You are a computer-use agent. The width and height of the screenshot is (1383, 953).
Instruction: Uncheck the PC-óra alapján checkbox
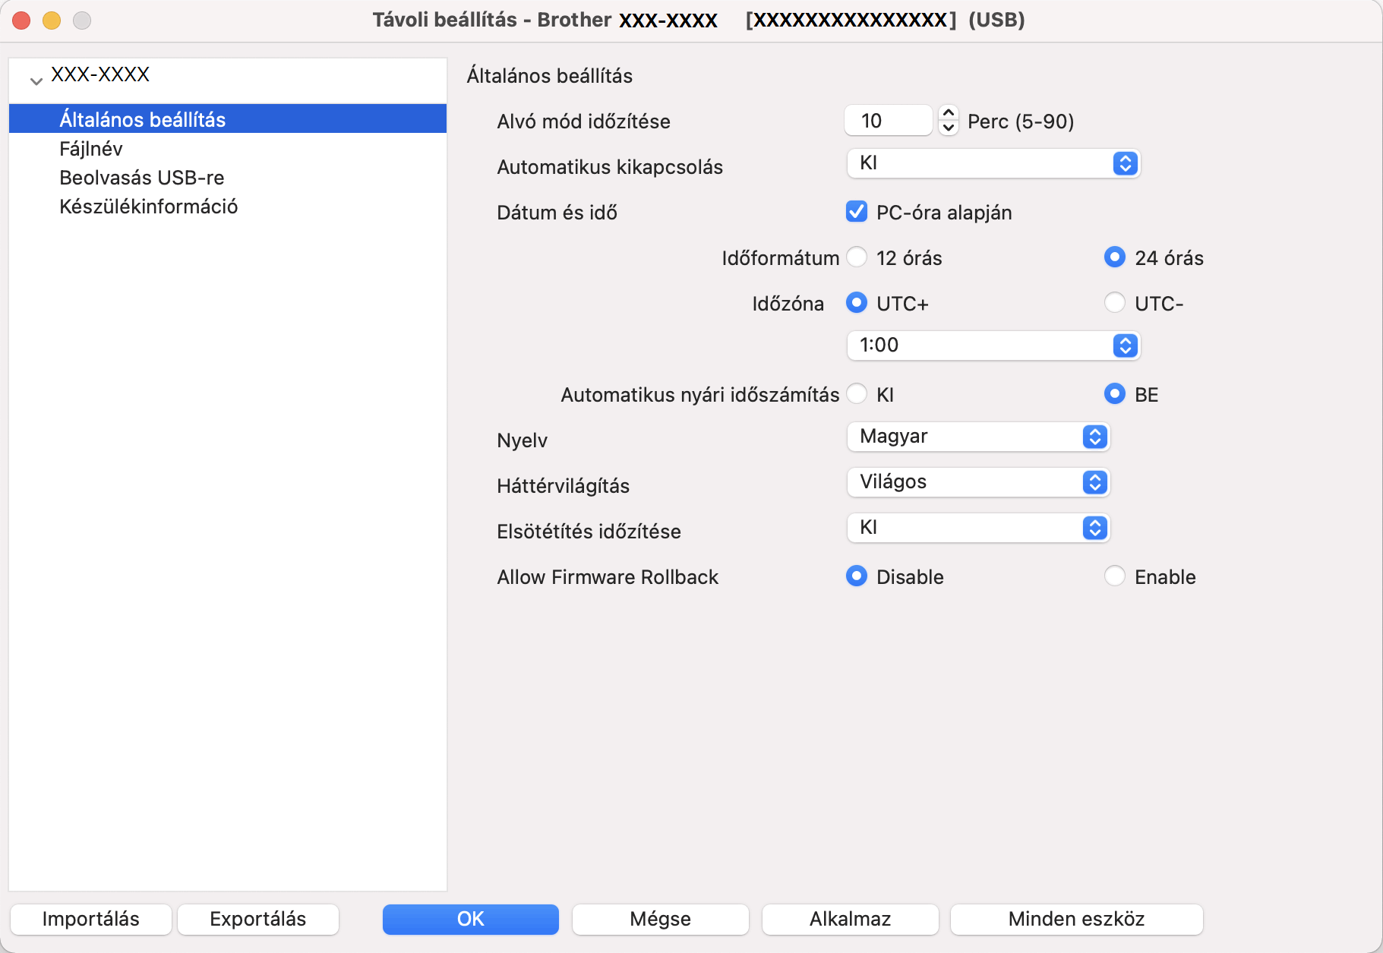(857, 212)
